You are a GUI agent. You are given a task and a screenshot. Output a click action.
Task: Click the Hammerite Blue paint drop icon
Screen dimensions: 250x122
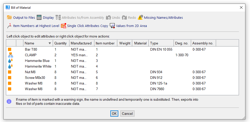[x=10, y=61]
